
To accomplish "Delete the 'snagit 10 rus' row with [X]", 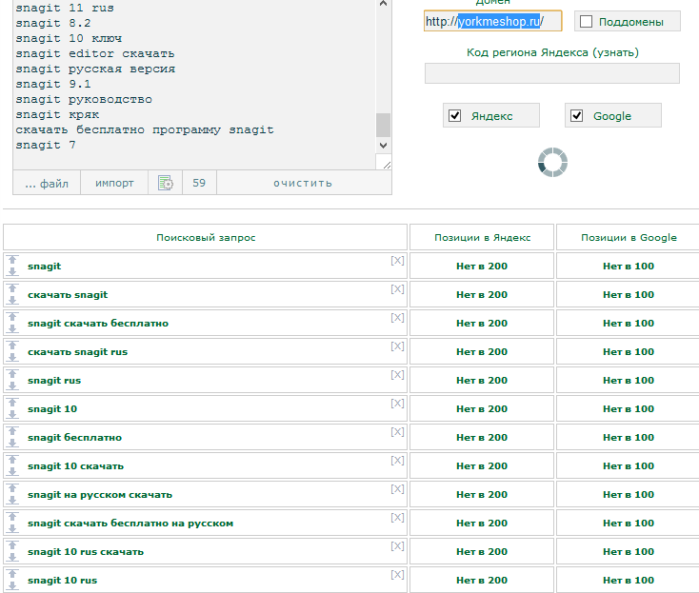I will point(397,574).
